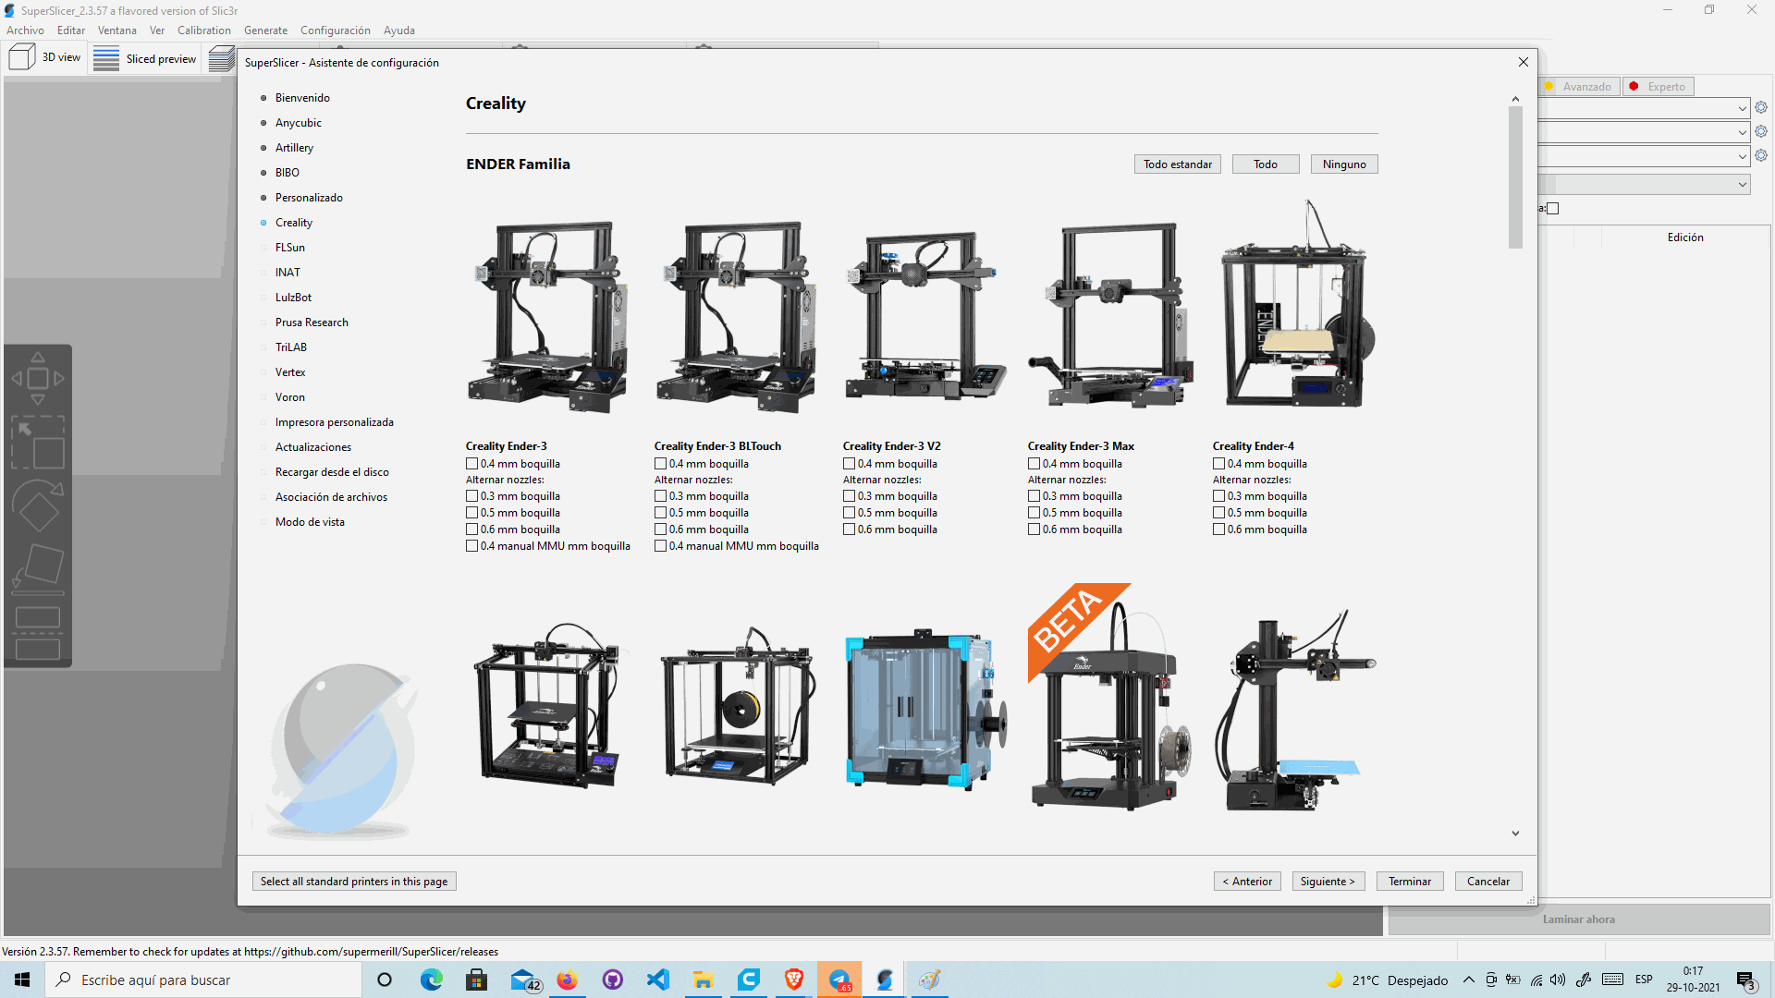Click Todo estandar button

coord(1178,164)
